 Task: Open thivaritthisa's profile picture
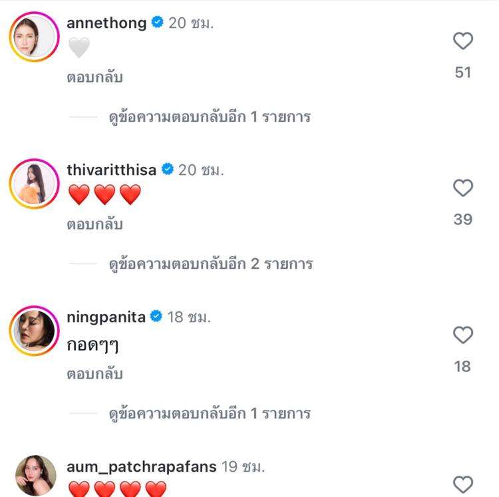35,184
